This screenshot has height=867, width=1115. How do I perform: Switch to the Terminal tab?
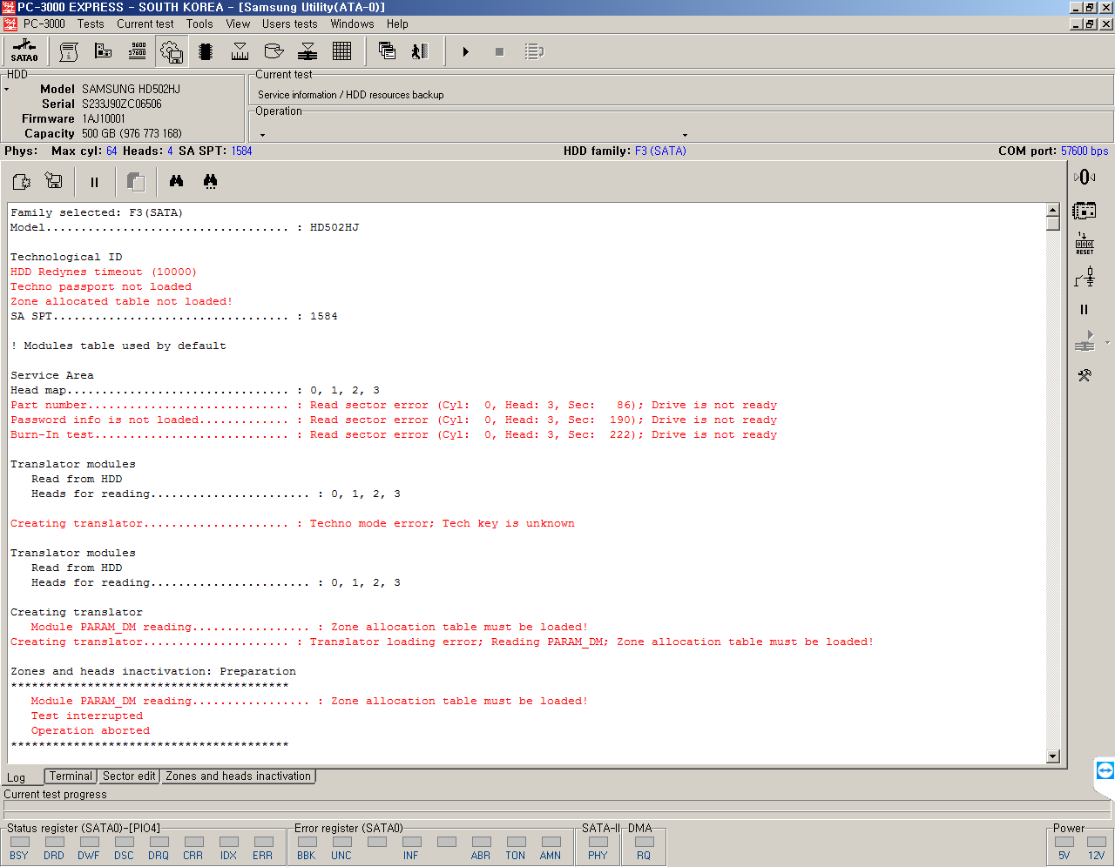(x=71, y=776)
